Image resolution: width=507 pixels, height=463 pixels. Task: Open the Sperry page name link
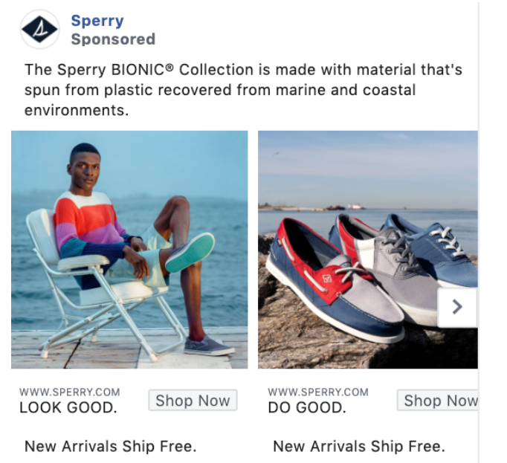coord(97,21)
